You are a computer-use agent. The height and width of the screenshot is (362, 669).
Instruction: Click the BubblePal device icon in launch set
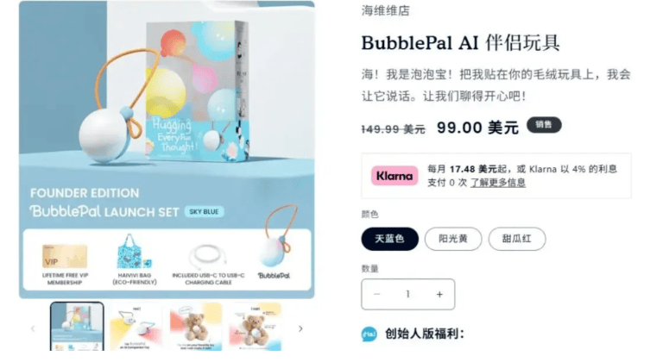coord(275,247)
